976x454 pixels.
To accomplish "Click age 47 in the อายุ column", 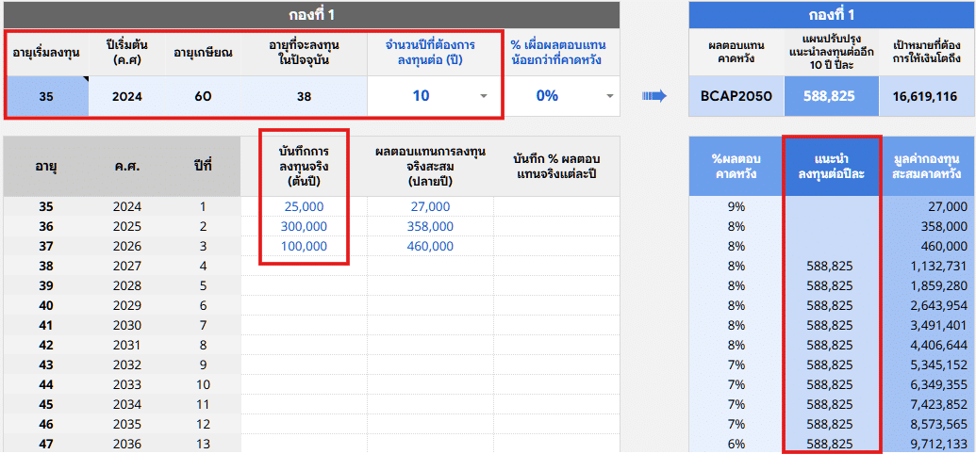I will click(x=46, y=444).
